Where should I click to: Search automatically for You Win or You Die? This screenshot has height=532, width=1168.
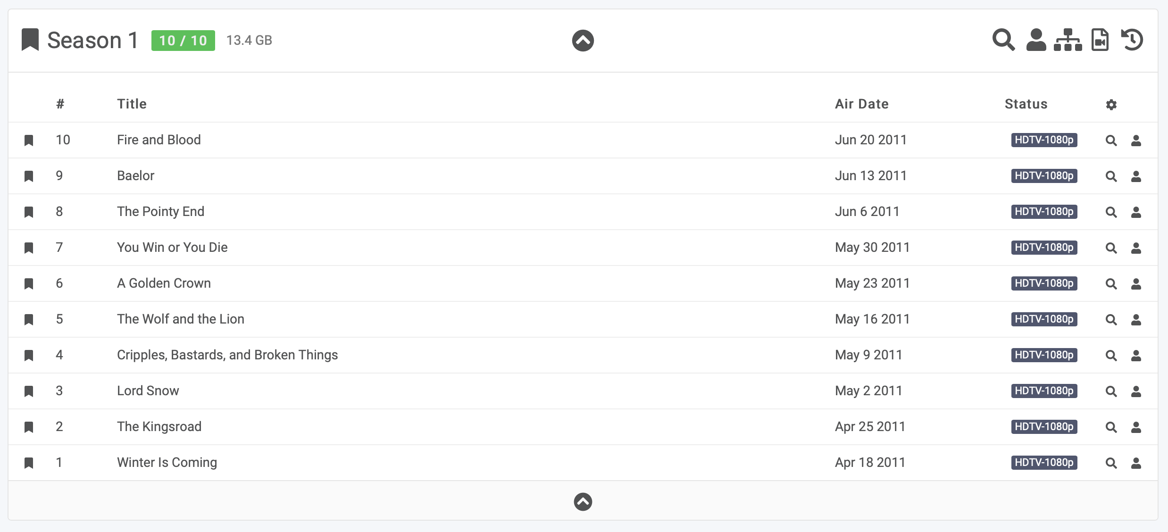[1111, 248]
